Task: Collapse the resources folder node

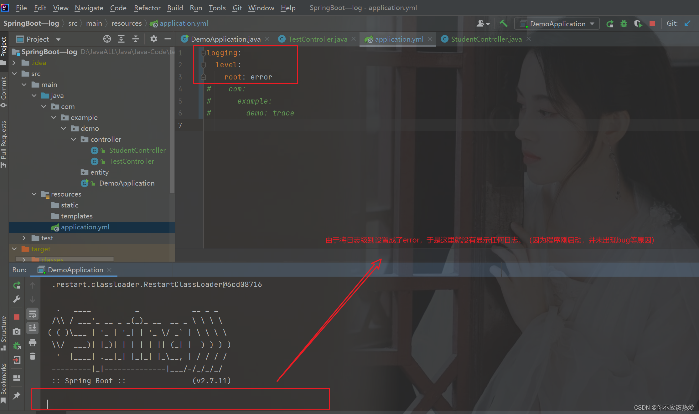Action: point(34,194)
